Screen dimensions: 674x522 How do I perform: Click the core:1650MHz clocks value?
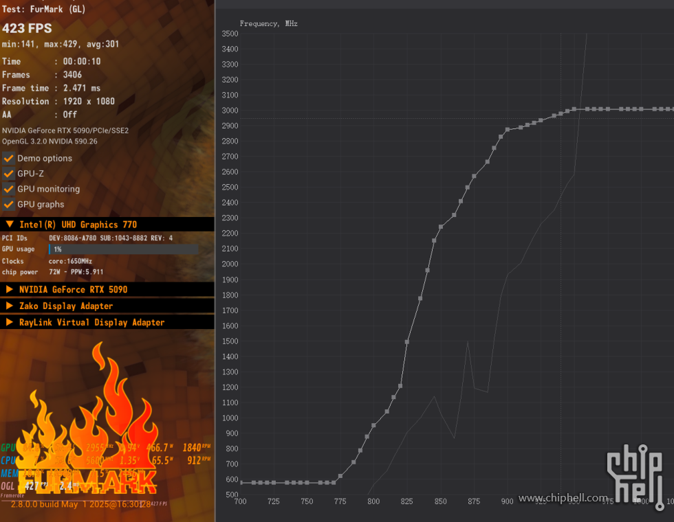tap(70, 261)
